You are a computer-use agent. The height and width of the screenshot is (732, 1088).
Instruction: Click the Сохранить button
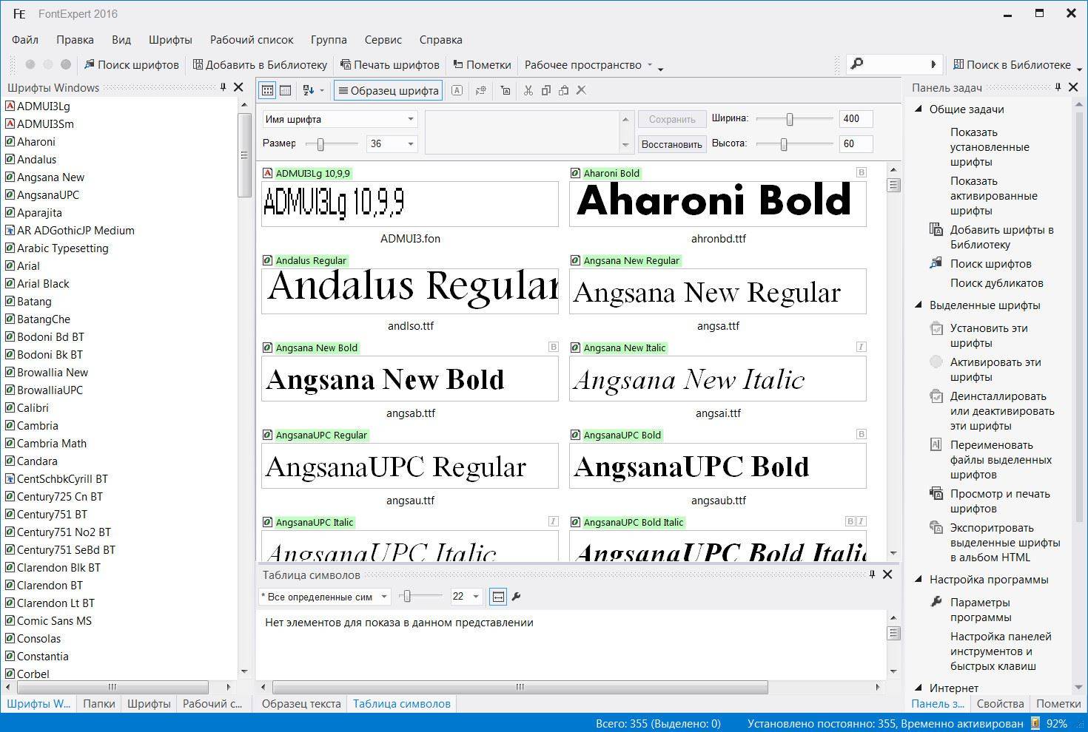tap(672, 119)
